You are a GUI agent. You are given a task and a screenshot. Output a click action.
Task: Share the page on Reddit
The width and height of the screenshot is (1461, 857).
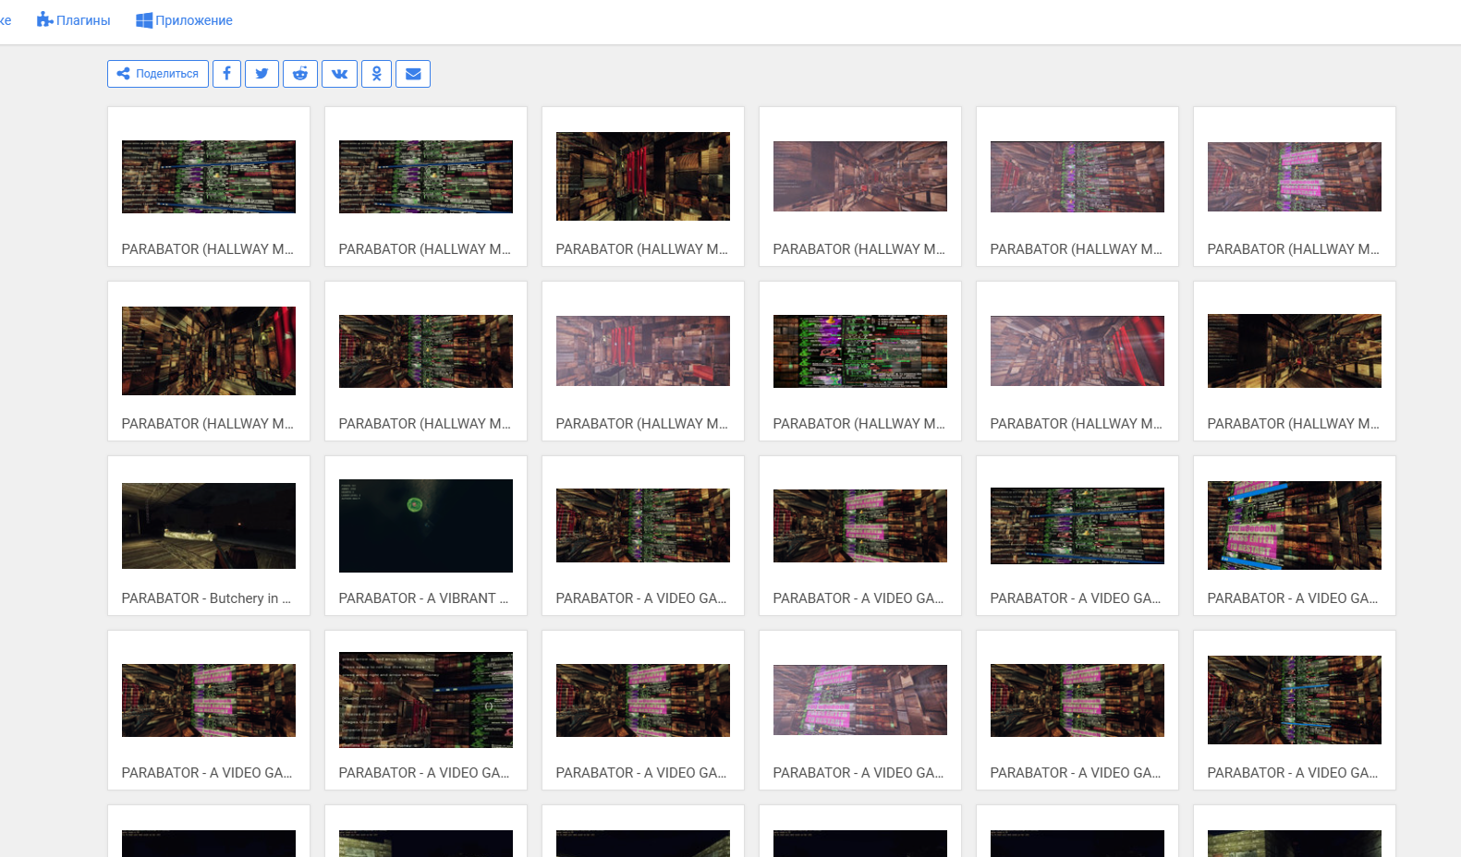point(300,74)
